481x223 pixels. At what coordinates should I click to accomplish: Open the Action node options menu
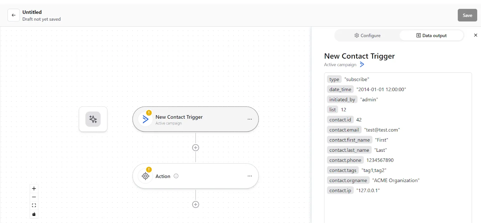coord(250,176)
